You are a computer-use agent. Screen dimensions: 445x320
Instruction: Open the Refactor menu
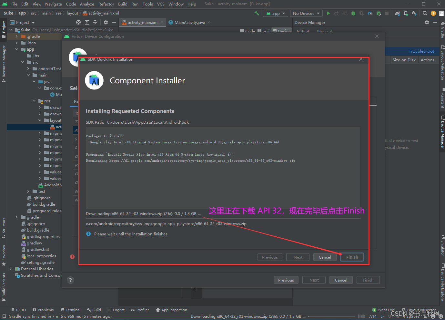pyautogui.click(x=106, y=4)
